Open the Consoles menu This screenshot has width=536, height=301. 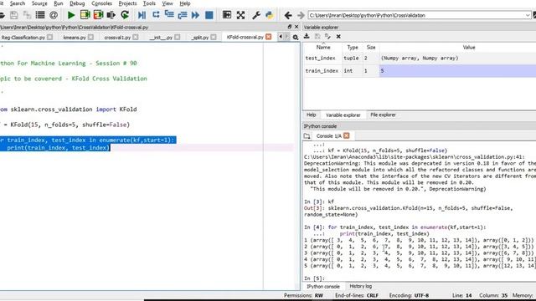tap(102, 3)
